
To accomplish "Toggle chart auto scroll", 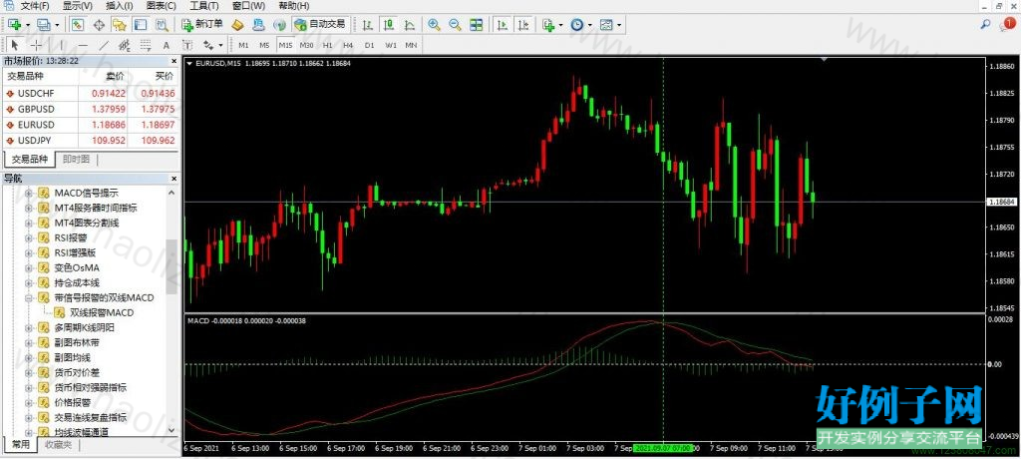I will (503, 25).
